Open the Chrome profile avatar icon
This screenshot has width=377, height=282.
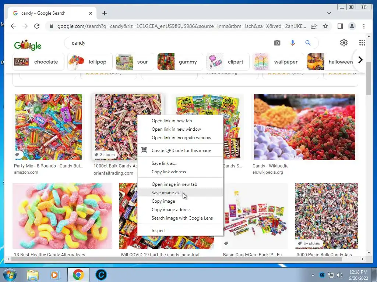[x=352, y=26]
